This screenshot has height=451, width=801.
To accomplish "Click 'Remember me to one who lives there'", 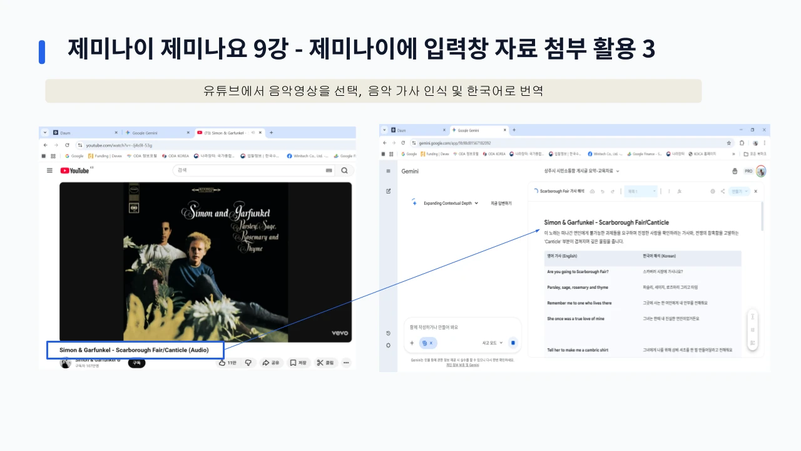I will [x=579, y=303].
